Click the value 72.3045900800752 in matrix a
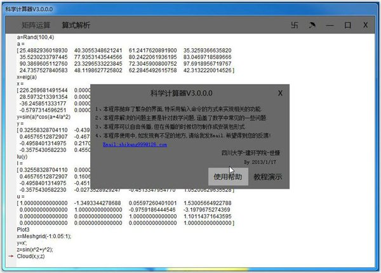 tap(153, 64)
